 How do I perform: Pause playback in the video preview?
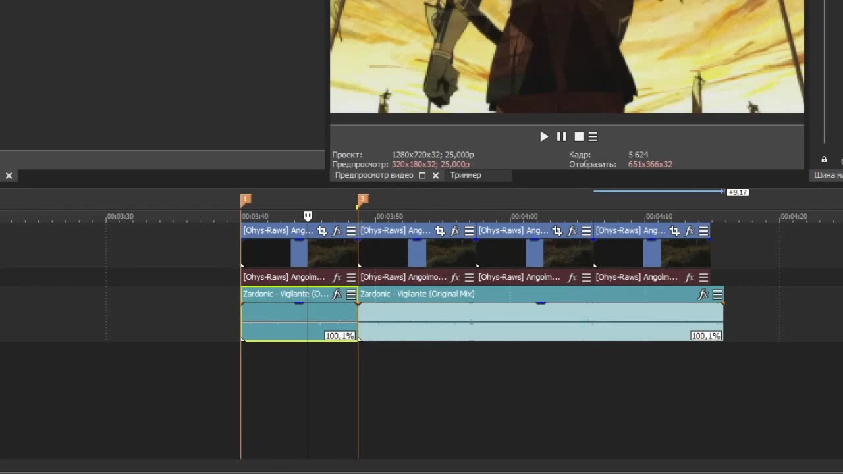tap(561, 136)
